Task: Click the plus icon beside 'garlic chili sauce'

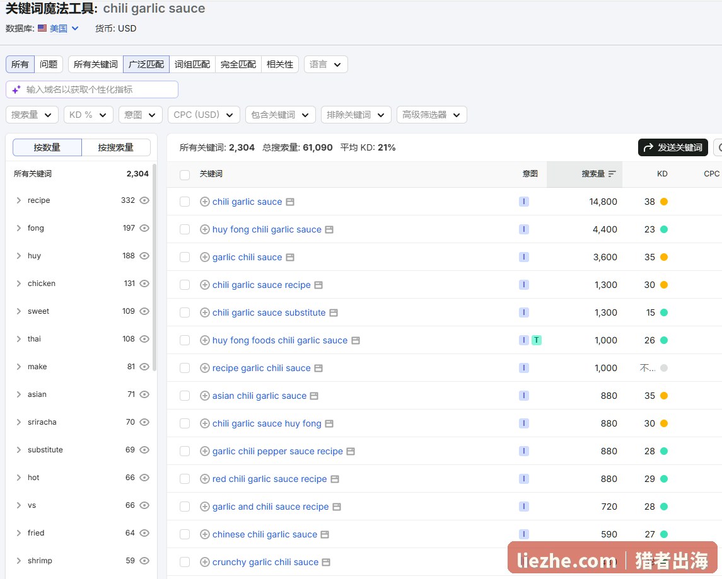Action: pos(205,257)
